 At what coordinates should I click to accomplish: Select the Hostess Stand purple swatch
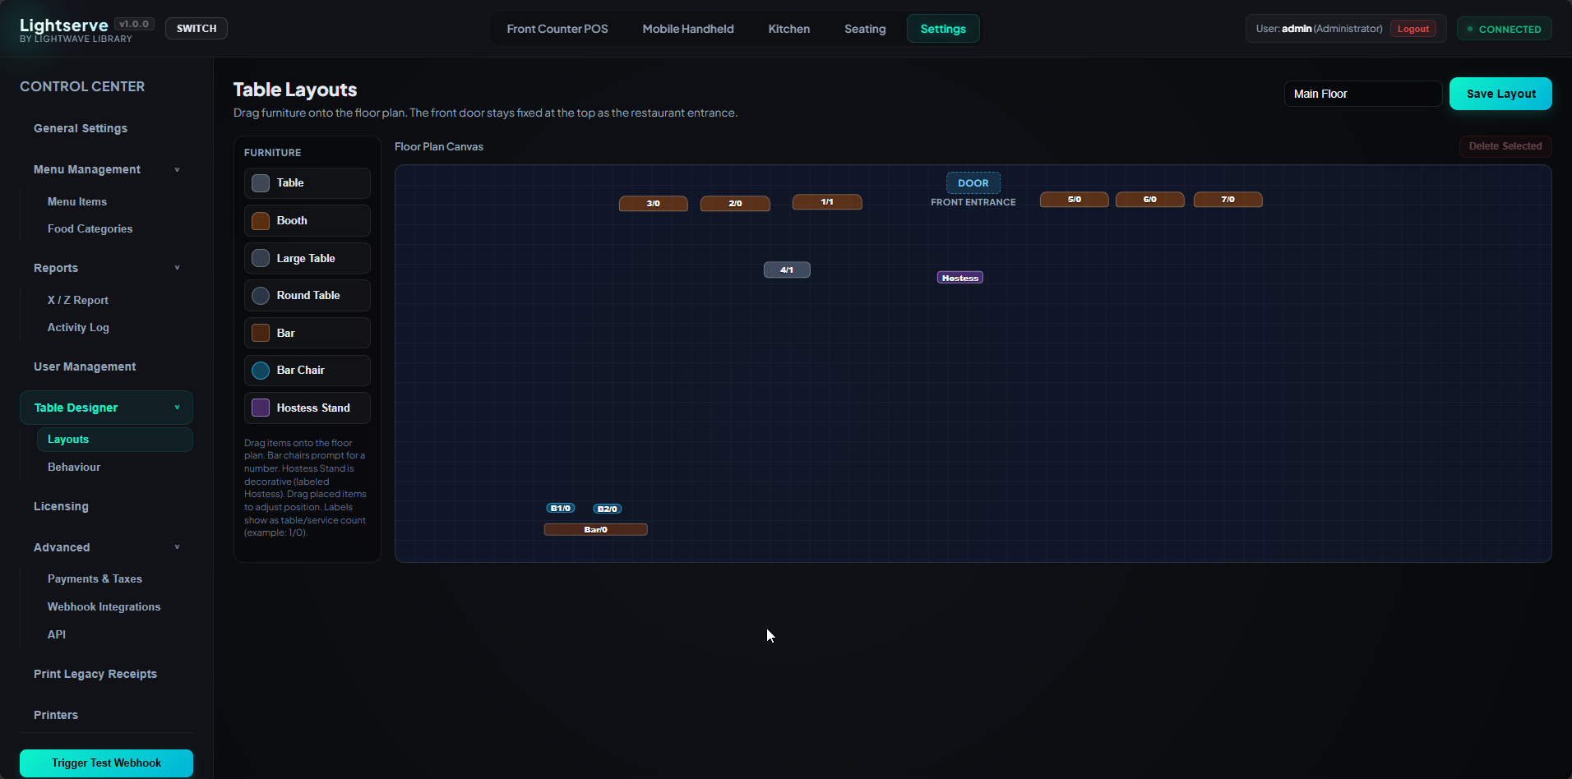[261, 408]
